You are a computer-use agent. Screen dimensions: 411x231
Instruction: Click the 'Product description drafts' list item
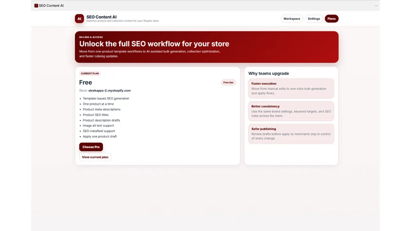(x=101, y=120)
